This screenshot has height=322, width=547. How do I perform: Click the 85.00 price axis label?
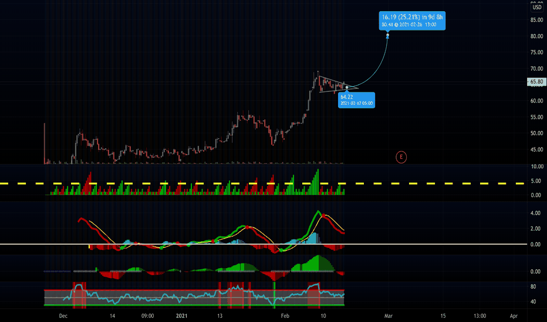pyautogui.click(x=536, y=20)
